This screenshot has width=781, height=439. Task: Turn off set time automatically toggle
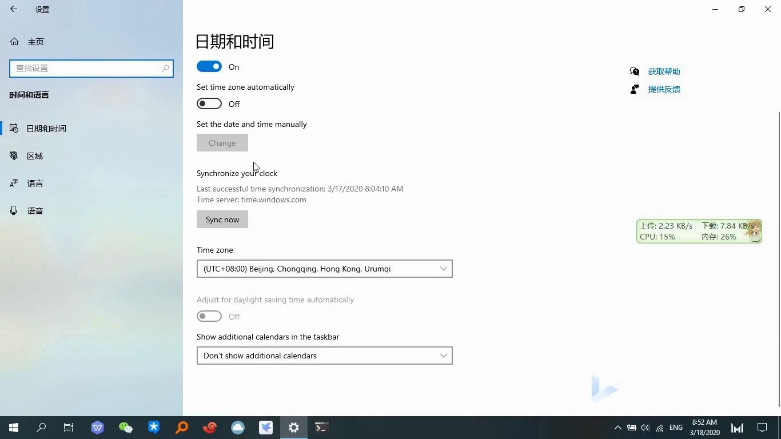click(209, 66)
